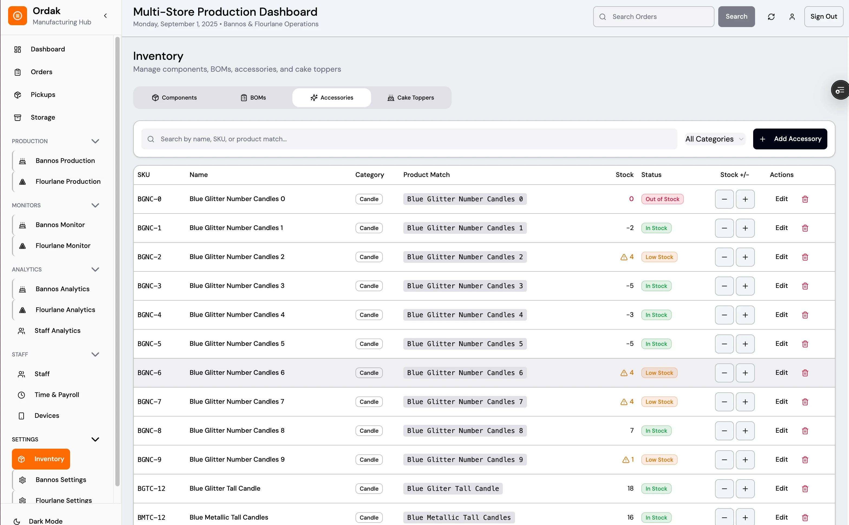This screenshot has width=849, height=525.
Task: Delete the BGNC-0 row with its trash icon
Action: (x=805, y=199)
